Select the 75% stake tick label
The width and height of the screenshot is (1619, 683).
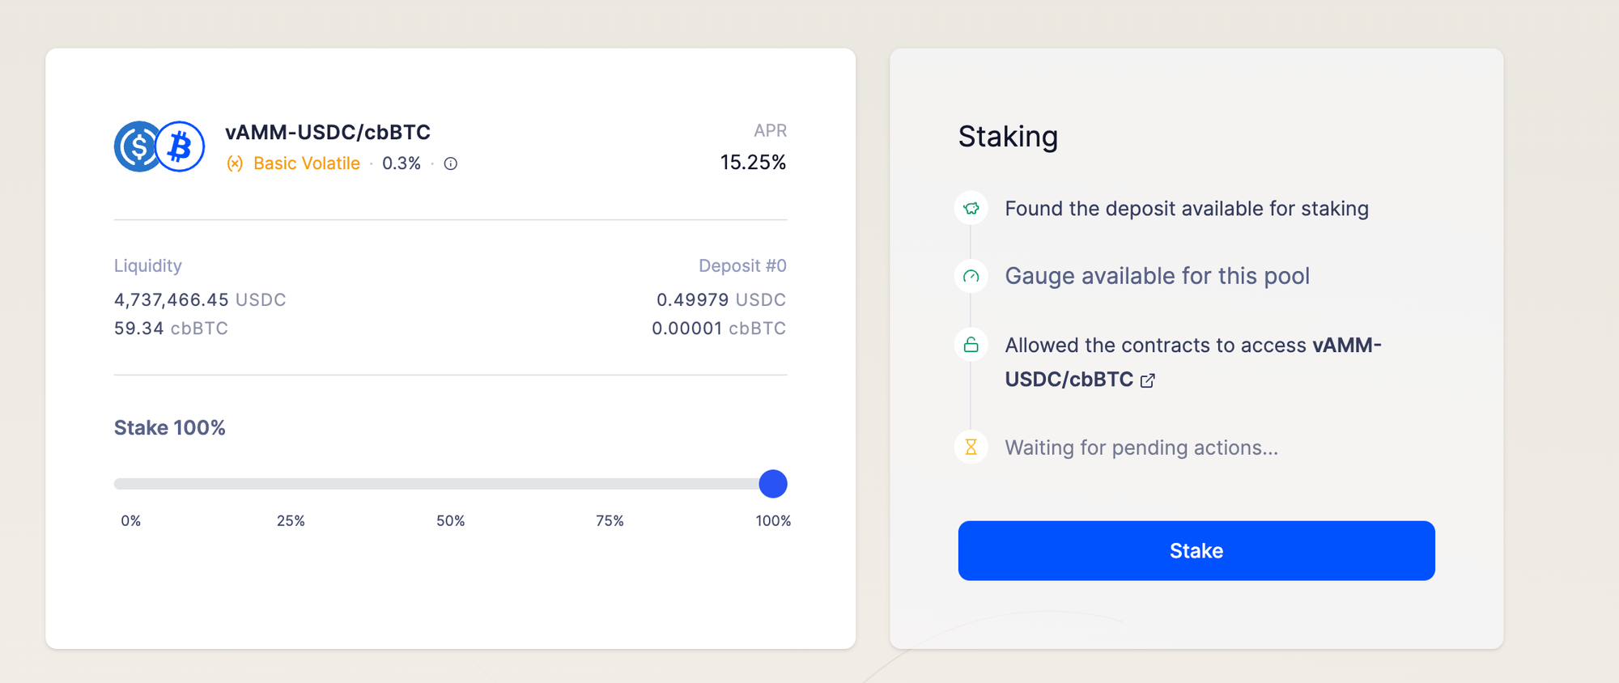(610, 521)
